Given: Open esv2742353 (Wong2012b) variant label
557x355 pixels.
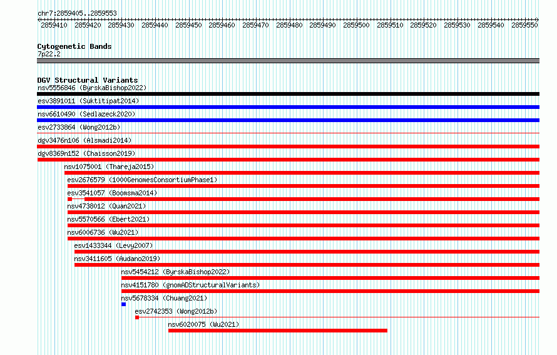Looking at the screenshot, I should 176,311.
